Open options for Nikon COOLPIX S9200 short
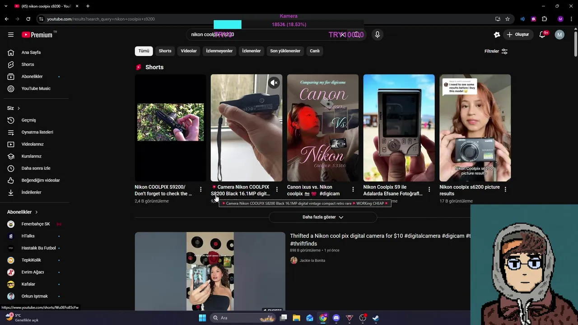Image resolution: width=578 pixels, height=325 pixels. pos(200,190)
